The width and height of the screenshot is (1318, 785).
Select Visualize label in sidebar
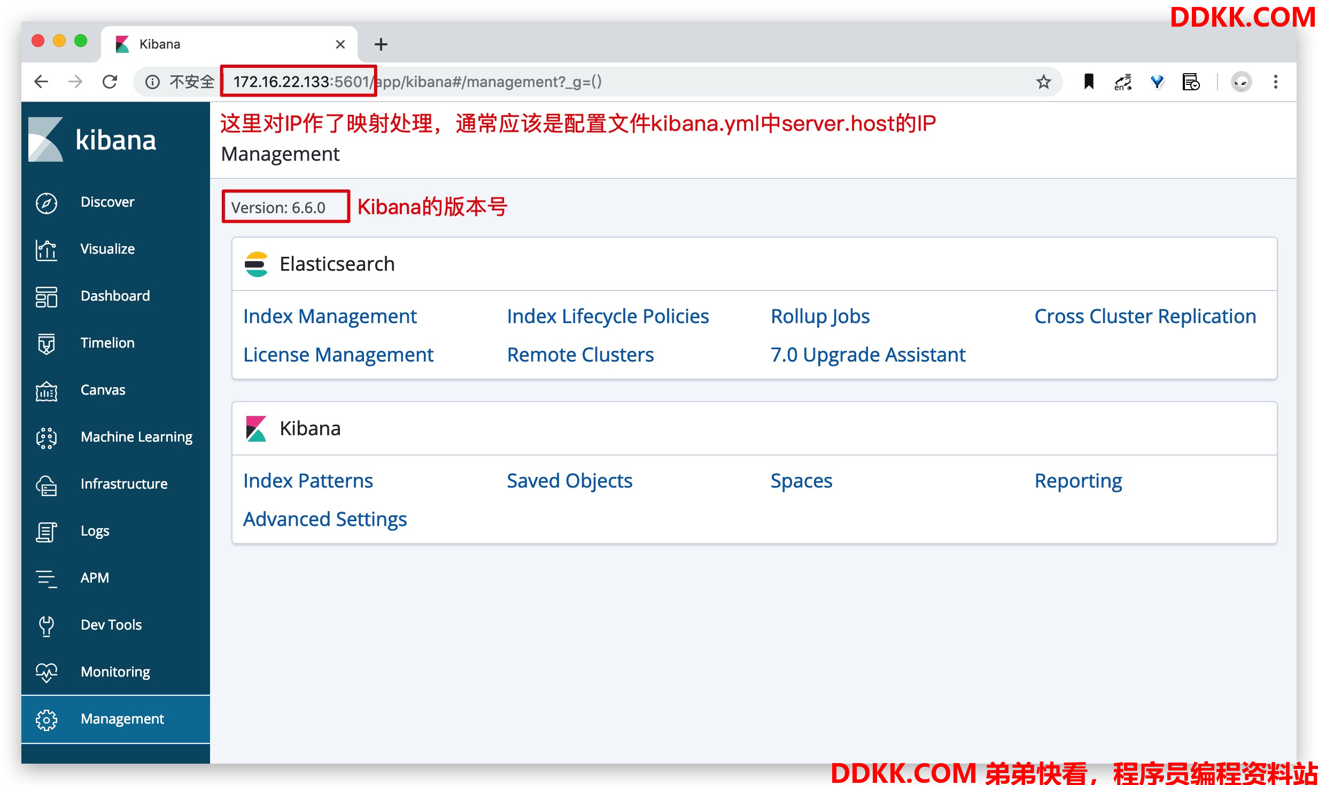(x=107, y=249)
